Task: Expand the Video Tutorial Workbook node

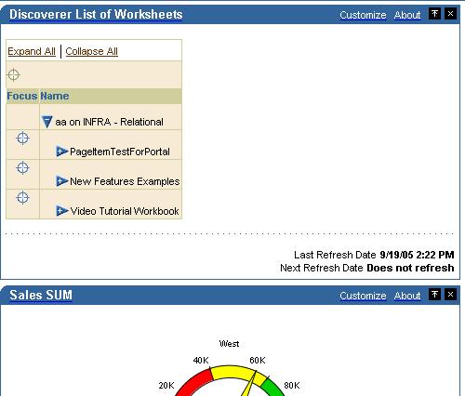Action: pyautogui.click(x=61, y=211)
